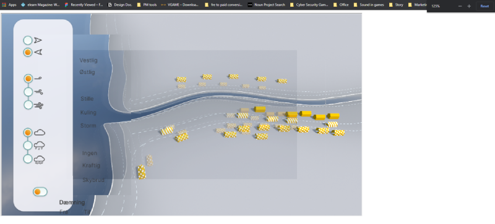
Task: Click the cloudburst cloud icon
Action: (x=40, y=160)
